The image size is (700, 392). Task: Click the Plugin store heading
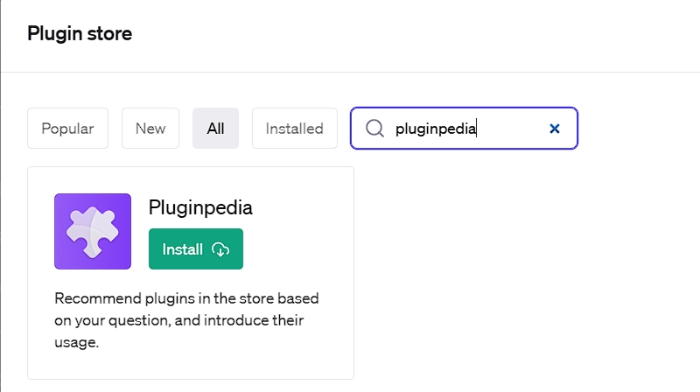[80, 35]
